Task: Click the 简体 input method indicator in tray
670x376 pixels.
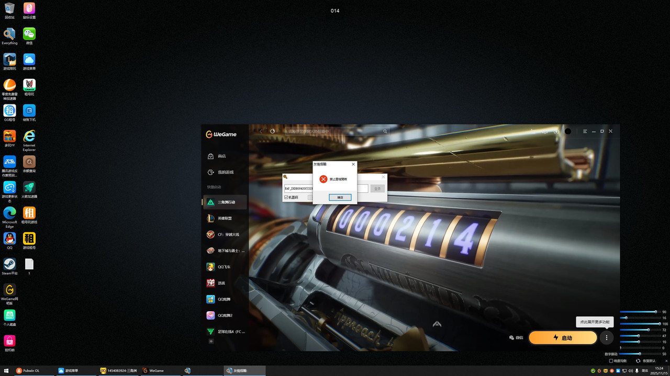Action: tap(645, 370)
